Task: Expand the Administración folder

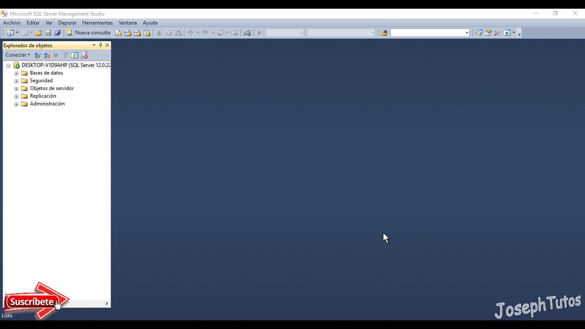Action: pos(16,104)
